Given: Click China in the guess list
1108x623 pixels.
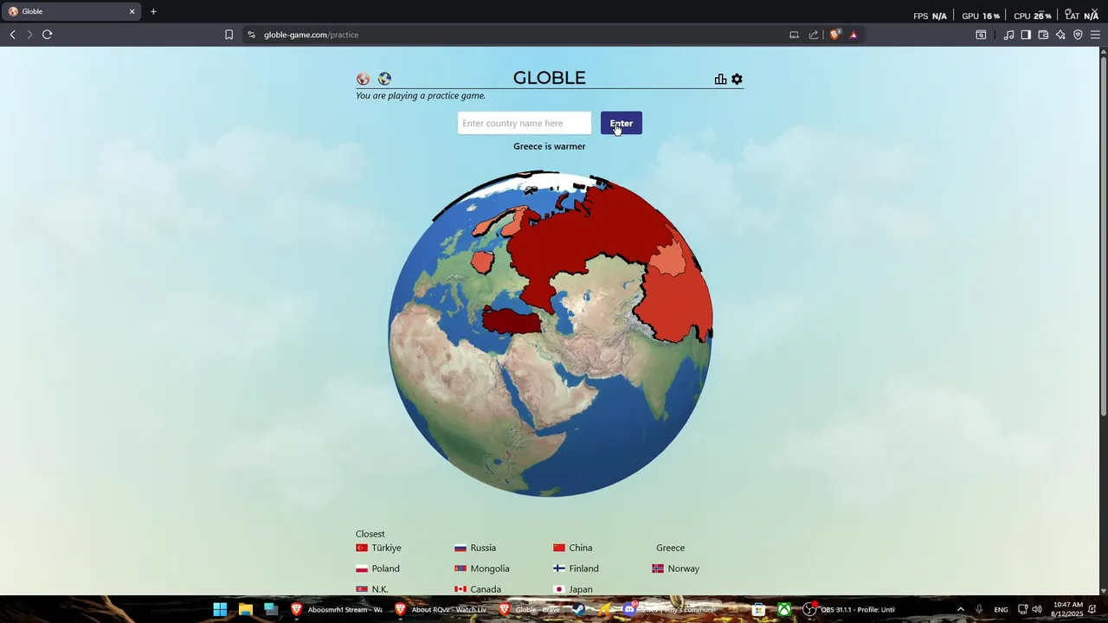Looking at the screenshot, I should [573, 548].
